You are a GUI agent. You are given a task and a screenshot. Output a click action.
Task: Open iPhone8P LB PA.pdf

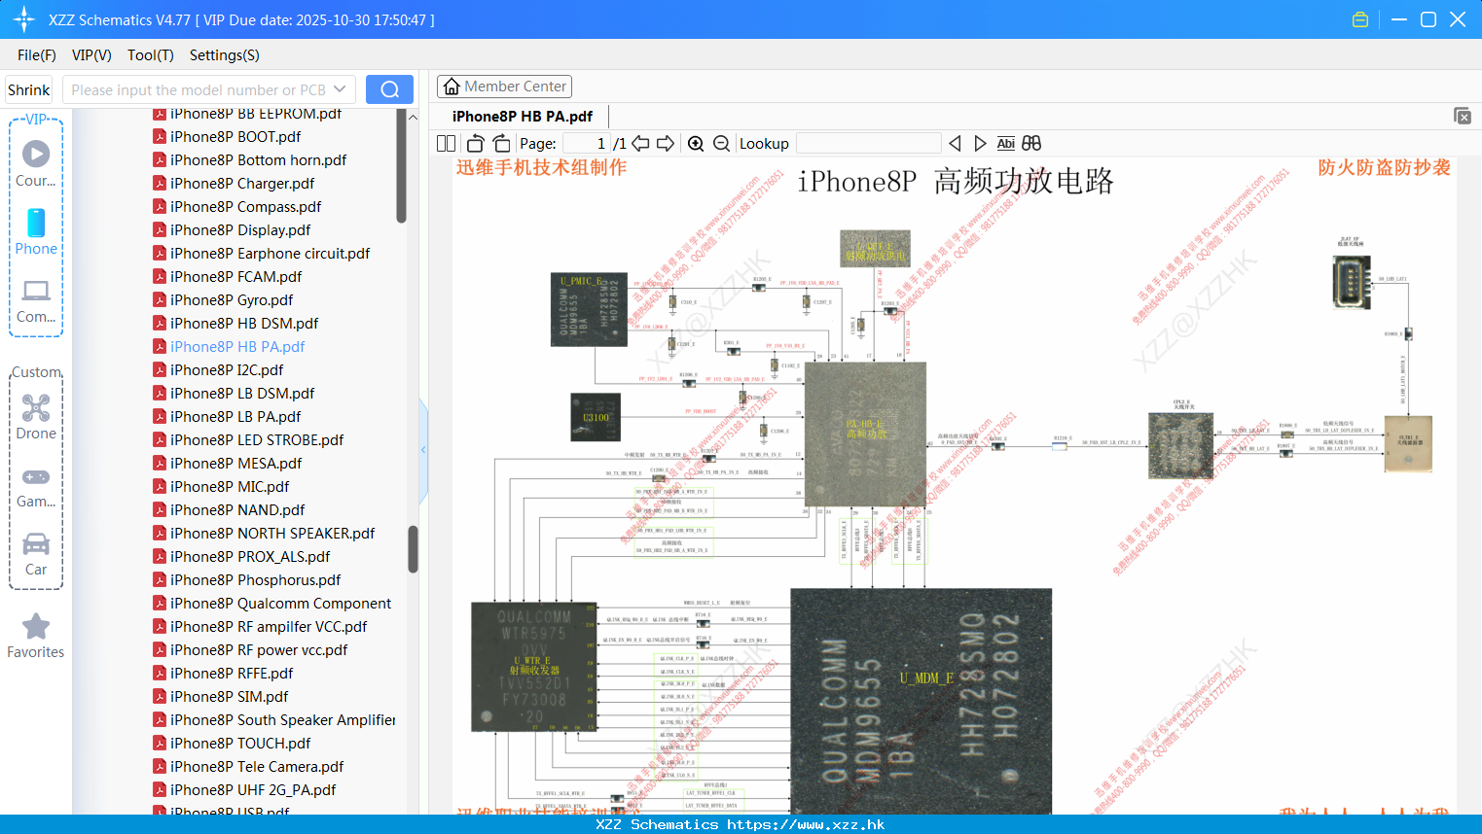(235, 416)
